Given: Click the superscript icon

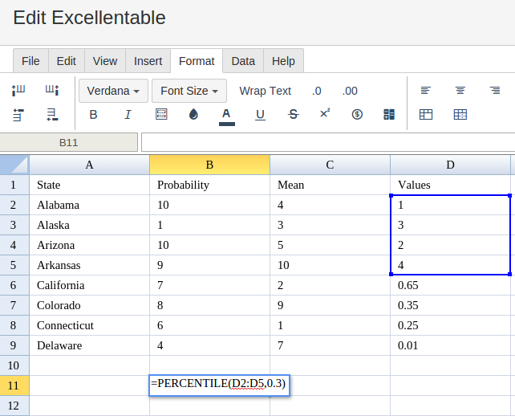Looking at the screenshot, I should (325, 113).
